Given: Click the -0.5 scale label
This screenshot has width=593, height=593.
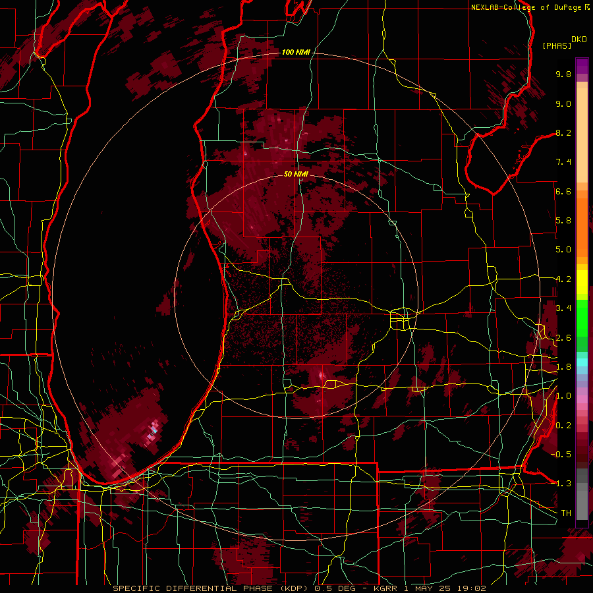Looking at the screenshot, I should coord(561,454).
